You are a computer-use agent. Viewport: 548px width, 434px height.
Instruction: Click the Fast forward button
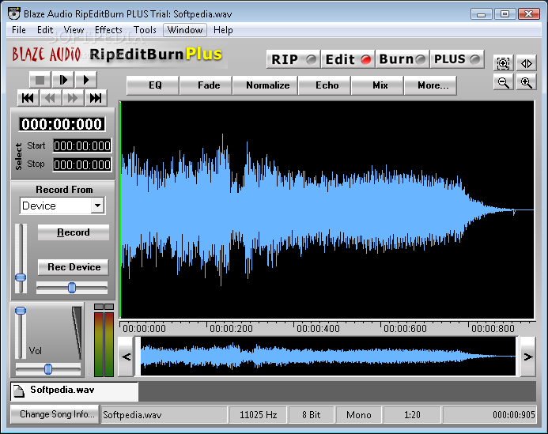coord(73,98)
